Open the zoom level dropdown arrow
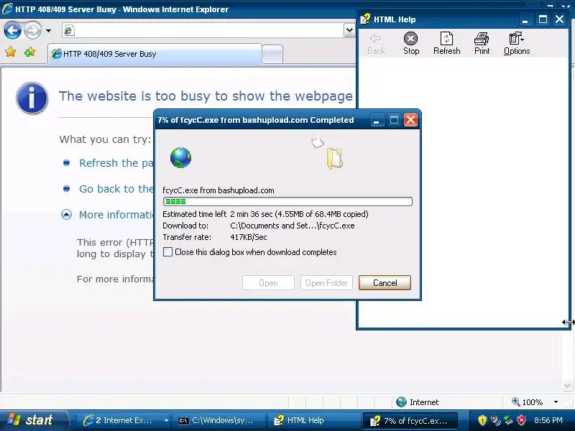 tap(556, 402)
